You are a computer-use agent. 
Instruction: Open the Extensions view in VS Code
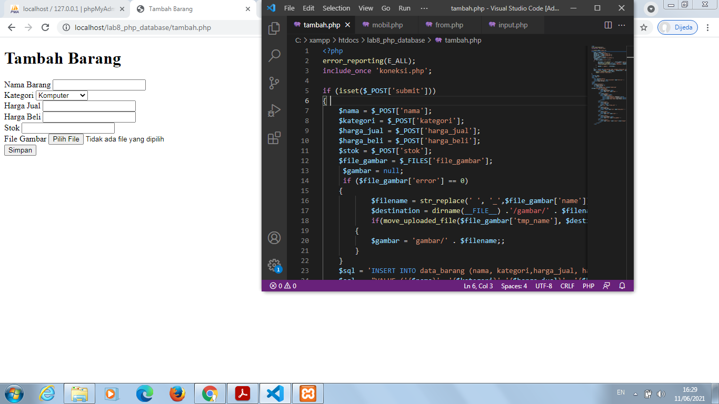click(x=274, y=138)
